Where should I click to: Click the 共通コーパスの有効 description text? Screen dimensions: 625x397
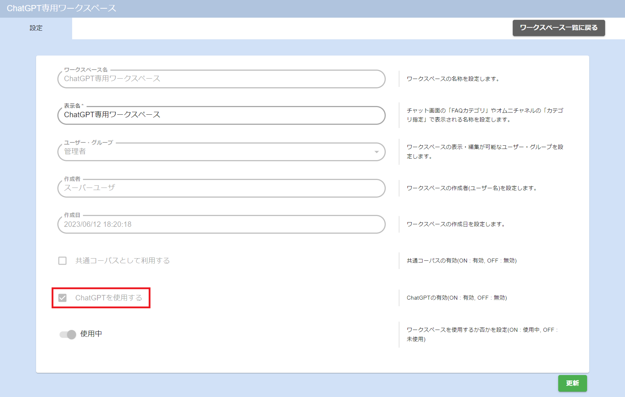click(x=462, y=261)
